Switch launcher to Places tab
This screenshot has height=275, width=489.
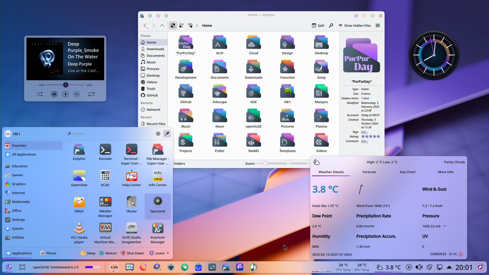tap(48, 253)
